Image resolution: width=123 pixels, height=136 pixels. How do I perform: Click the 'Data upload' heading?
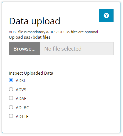point(35,21)
